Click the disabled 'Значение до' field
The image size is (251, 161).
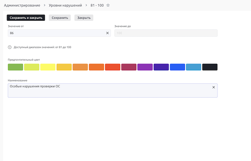coord(166,33)
